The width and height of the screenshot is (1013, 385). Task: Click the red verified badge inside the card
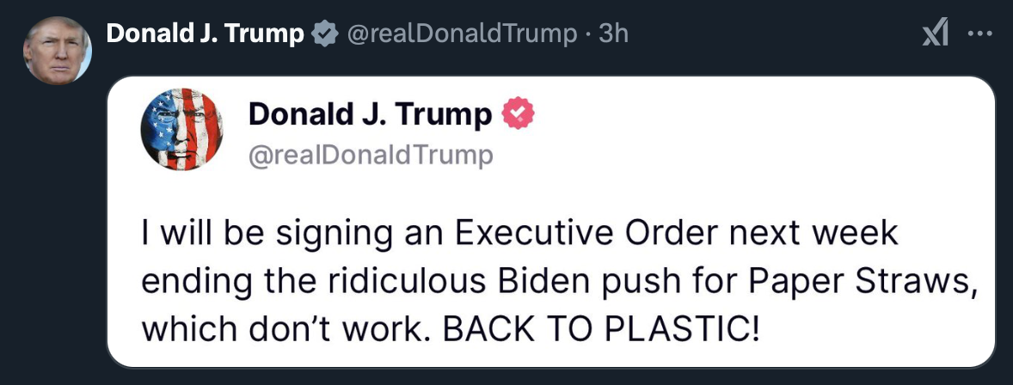[x=519, y=114]
